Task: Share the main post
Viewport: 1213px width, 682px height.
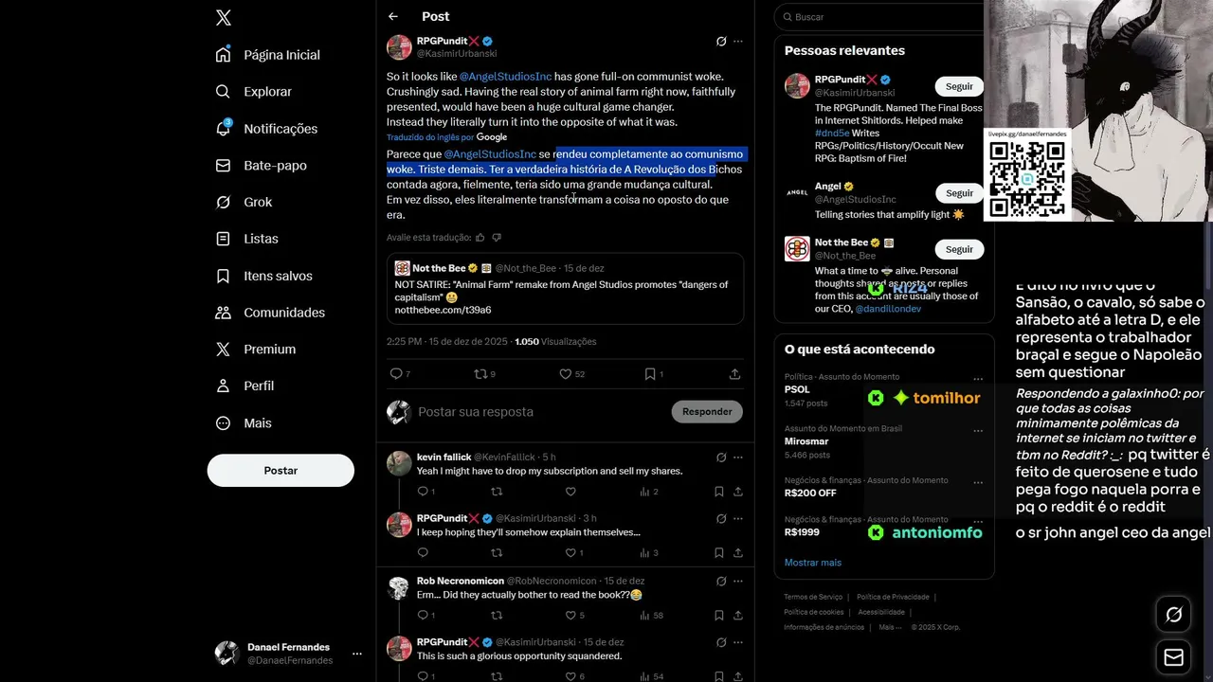Action: point(734,374)
